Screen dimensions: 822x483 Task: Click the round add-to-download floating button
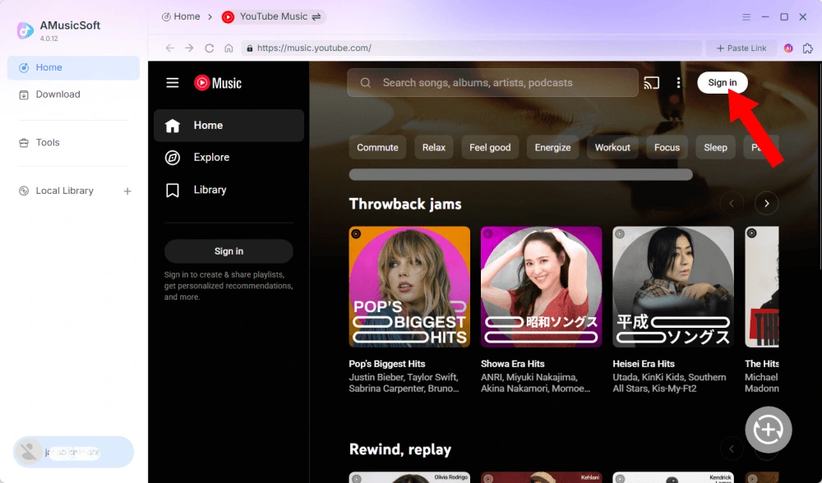[x=769, y=430]
